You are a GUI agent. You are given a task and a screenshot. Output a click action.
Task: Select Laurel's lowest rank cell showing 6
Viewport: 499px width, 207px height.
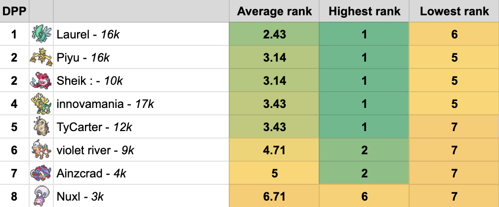coord(455,34)
